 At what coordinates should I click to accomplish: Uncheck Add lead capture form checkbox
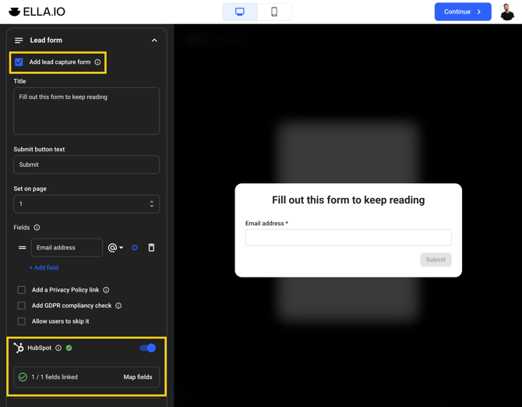pos(19,62)
